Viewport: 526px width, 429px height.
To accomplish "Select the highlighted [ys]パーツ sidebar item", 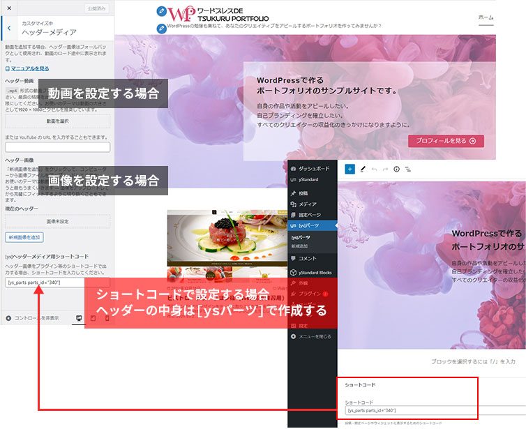I will tap(313, 226).
